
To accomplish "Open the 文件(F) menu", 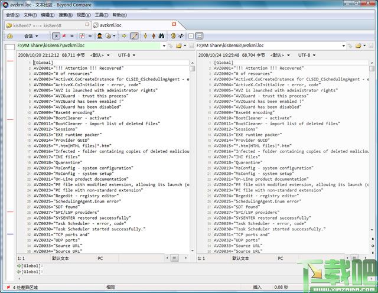I will 30,15.
